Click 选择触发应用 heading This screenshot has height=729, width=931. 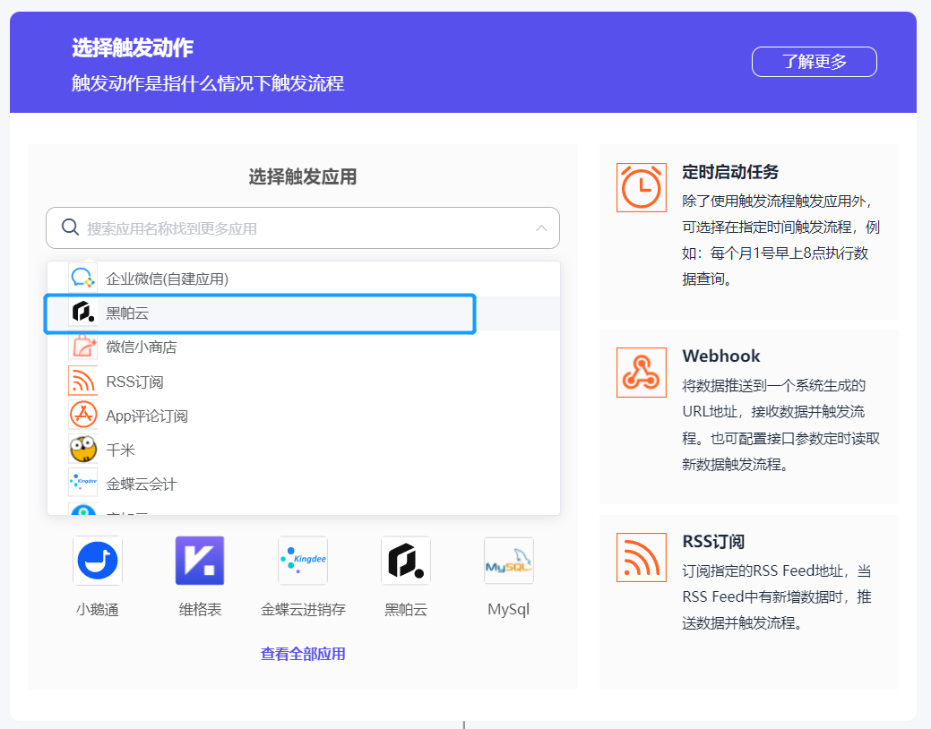point(303,176)
